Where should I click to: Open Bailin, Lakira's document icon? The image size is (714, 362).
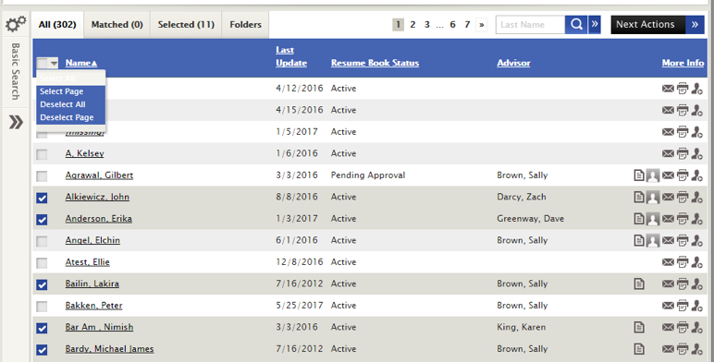(639, 284)
